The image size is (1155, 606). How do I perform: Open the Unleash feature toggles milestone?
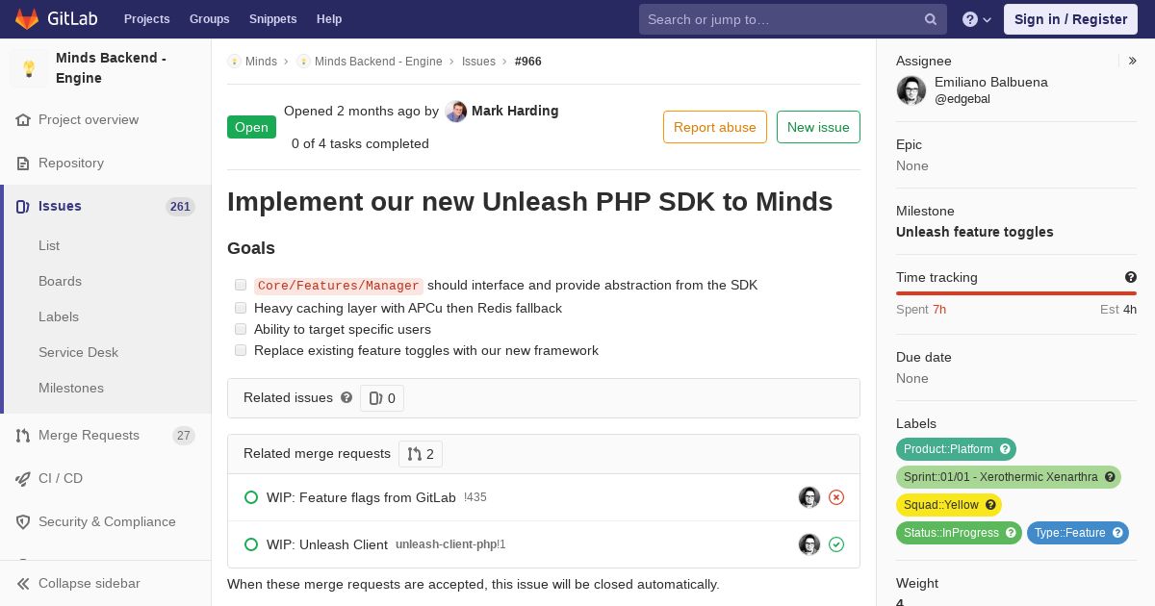[974, 232]
